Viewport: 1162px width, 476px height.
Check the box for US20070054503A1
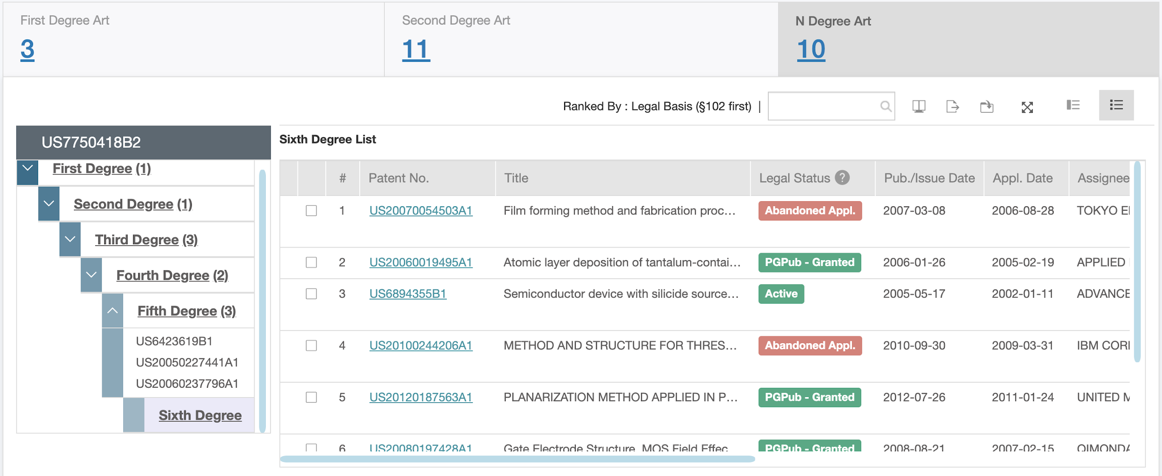(x=311, y=210)
